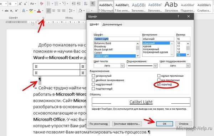Click the numbered list icon
The width and height of the screenshot is (214, 136).
(56, 4)
